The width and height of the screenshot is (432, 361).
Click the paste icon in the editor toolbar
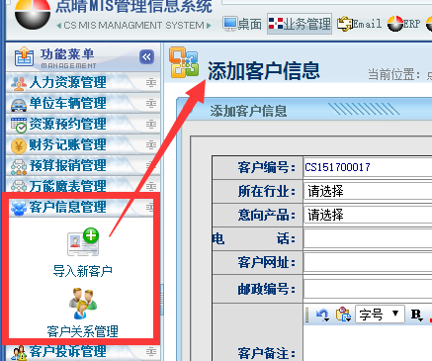pos(343,315)
